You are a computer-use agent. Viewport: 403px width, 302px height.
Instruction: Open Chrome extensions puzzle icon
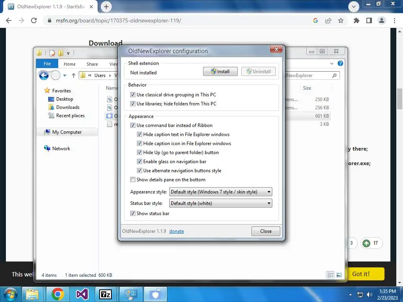(357, 20)
